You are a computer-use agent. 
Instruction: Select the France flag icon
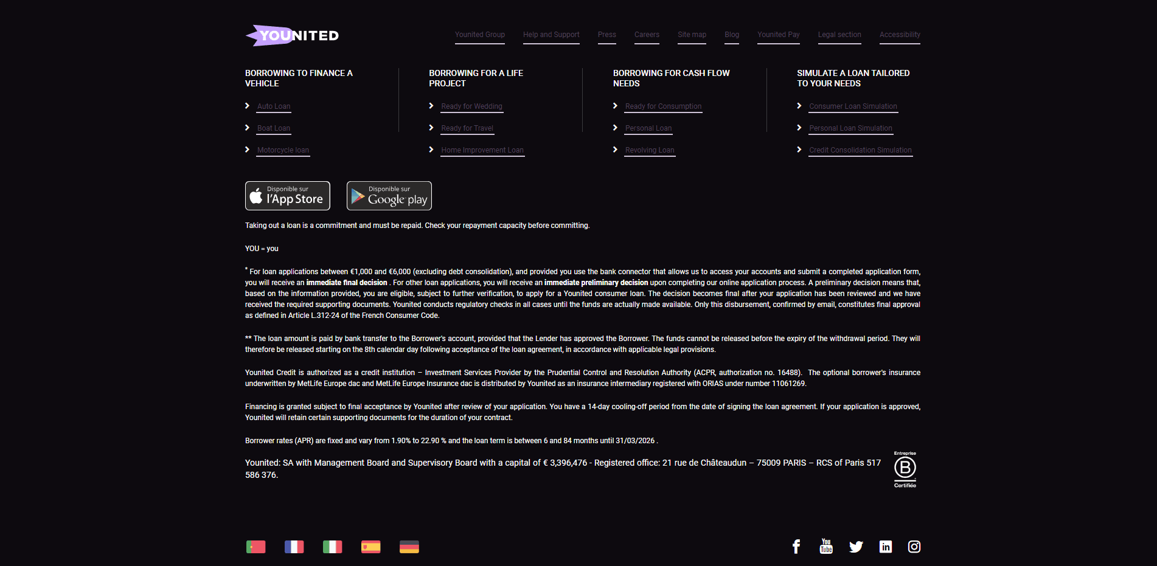294,547
